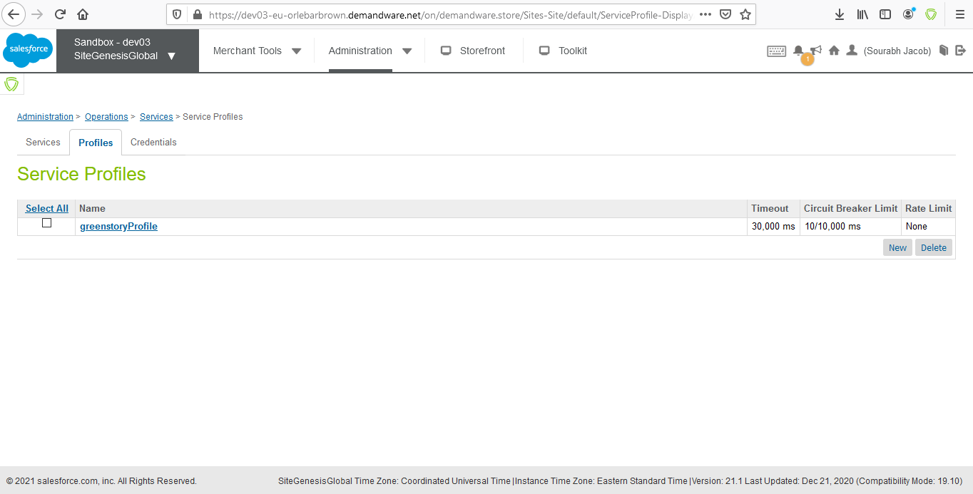The width and height of the screenshot is (973, 494).
Task: Click the announcements megaphone icon
Action: 816,50
